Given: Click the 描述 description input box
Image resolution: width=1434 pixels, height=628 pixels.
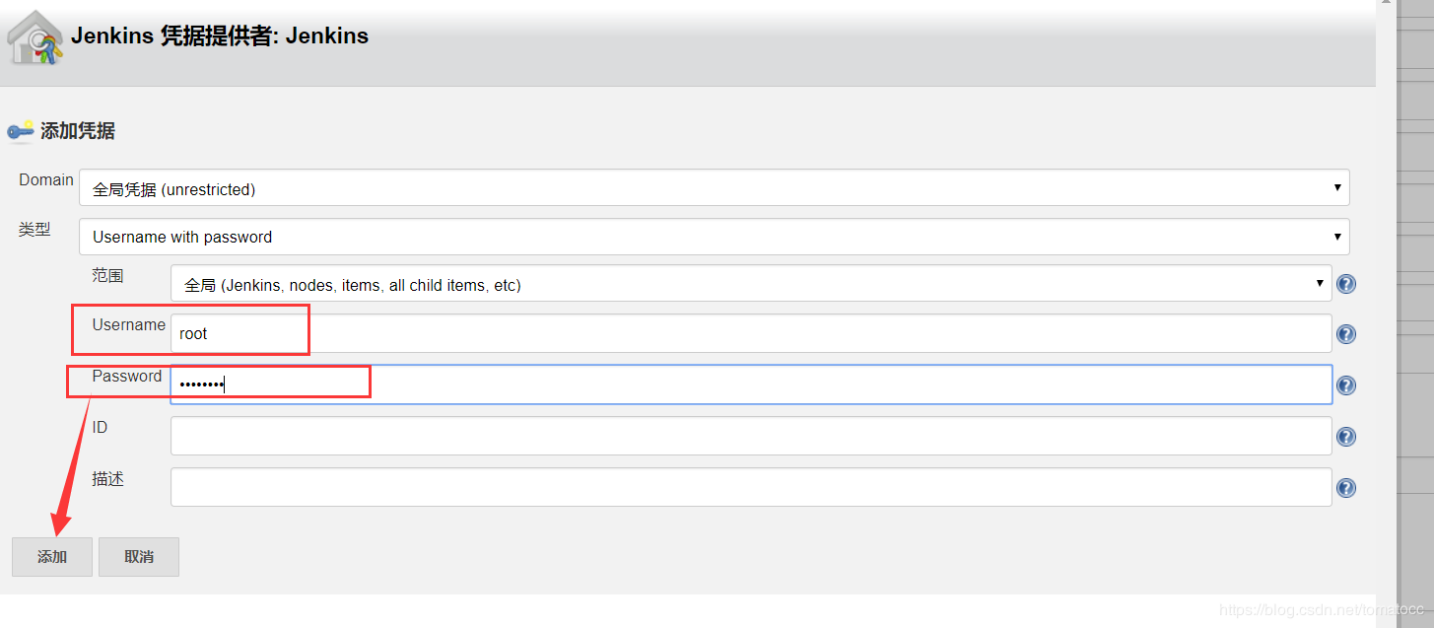Looking at the screenshot, I should pos(750,487).
